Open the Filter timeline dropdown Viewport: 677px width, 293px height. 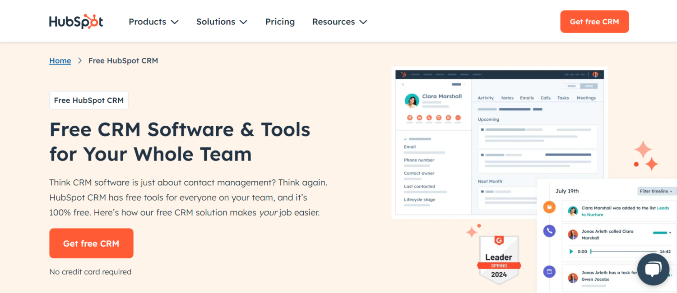pos(657,191)
